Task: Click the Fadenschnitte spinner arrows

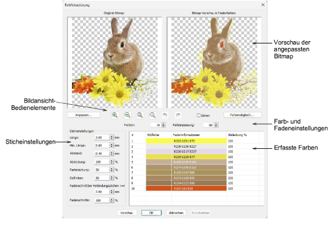Action: point(111,200)
